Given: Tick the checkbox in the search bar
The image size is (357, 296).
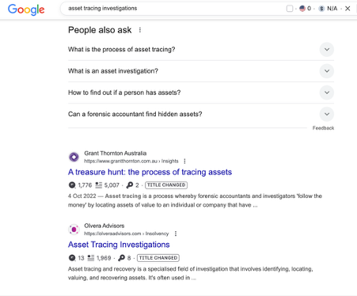Looking at the screenshot, I should click(290, 9).
